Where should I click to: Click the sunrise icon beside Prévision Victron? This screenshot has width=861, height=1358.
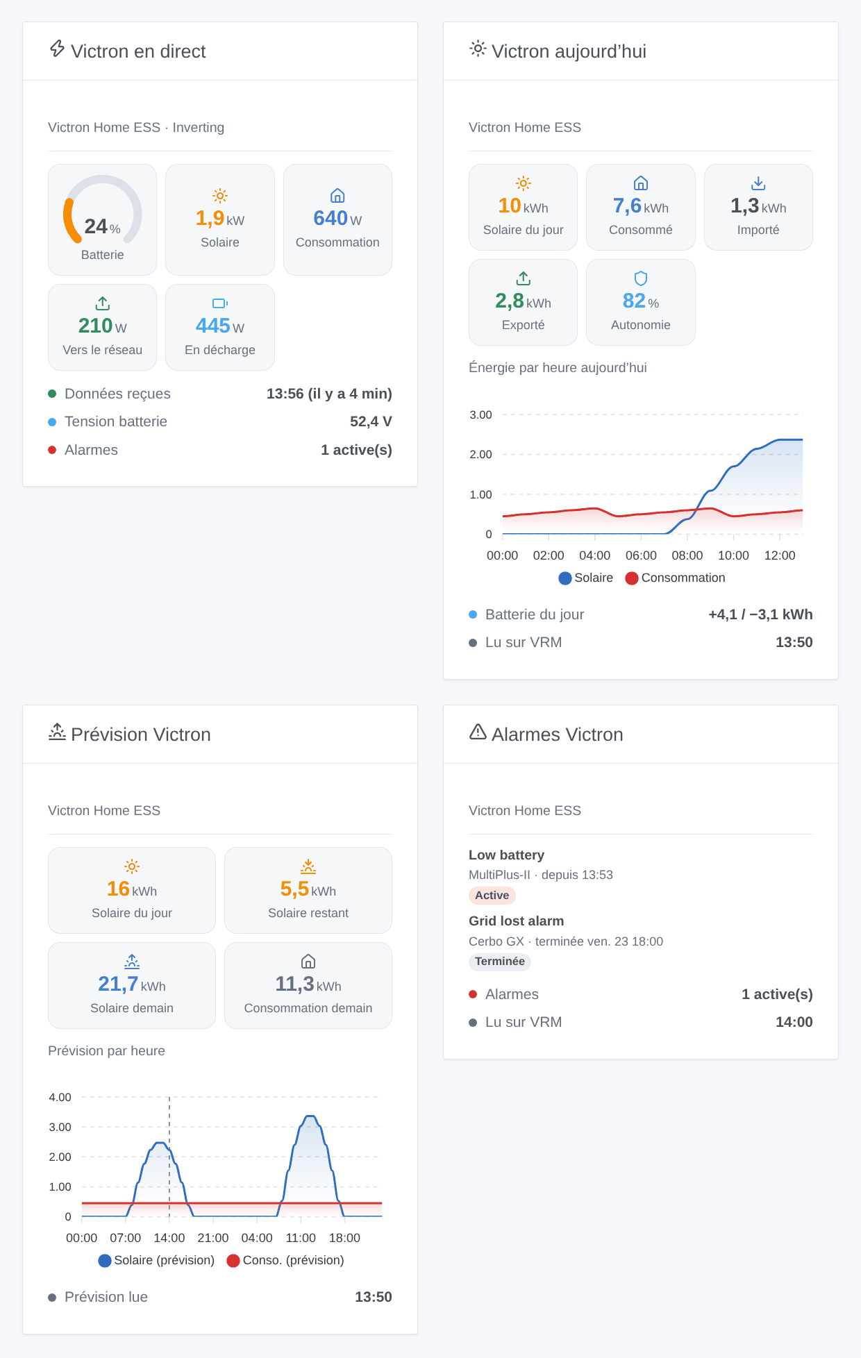[57, 732]
